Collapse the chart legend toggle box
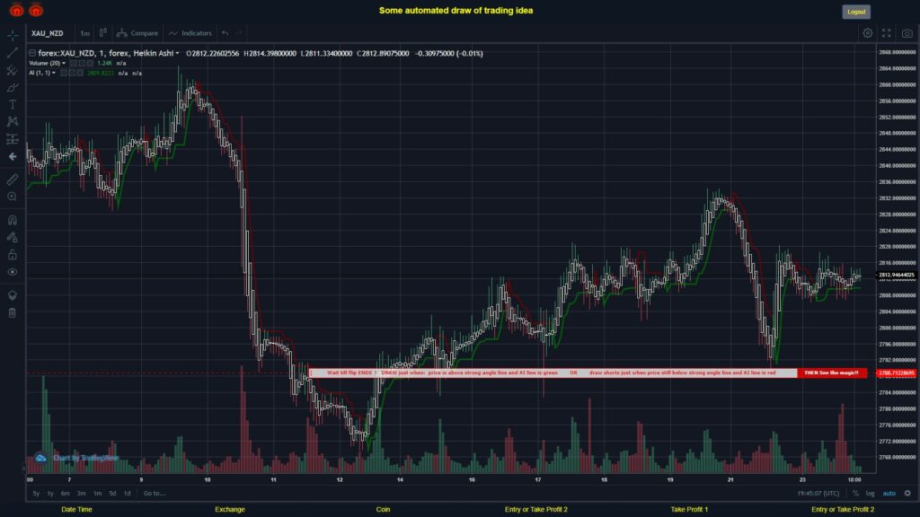This screenshot has width=920, height=517. coord(32,53)
